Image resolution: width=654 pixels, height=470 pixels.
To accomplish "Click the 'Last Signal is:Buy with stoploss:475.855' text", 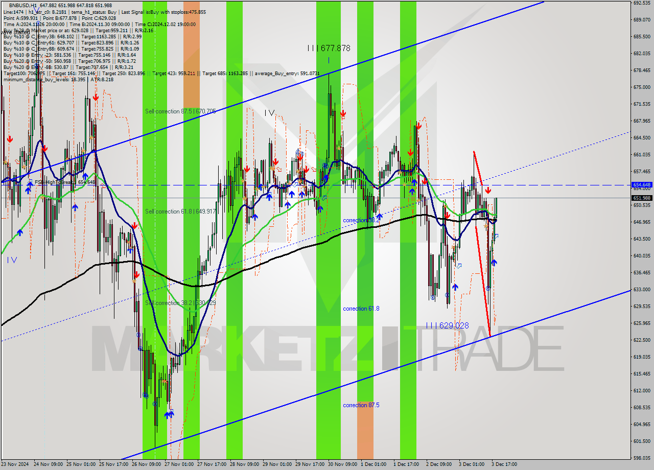I will (x=163, y=12).
